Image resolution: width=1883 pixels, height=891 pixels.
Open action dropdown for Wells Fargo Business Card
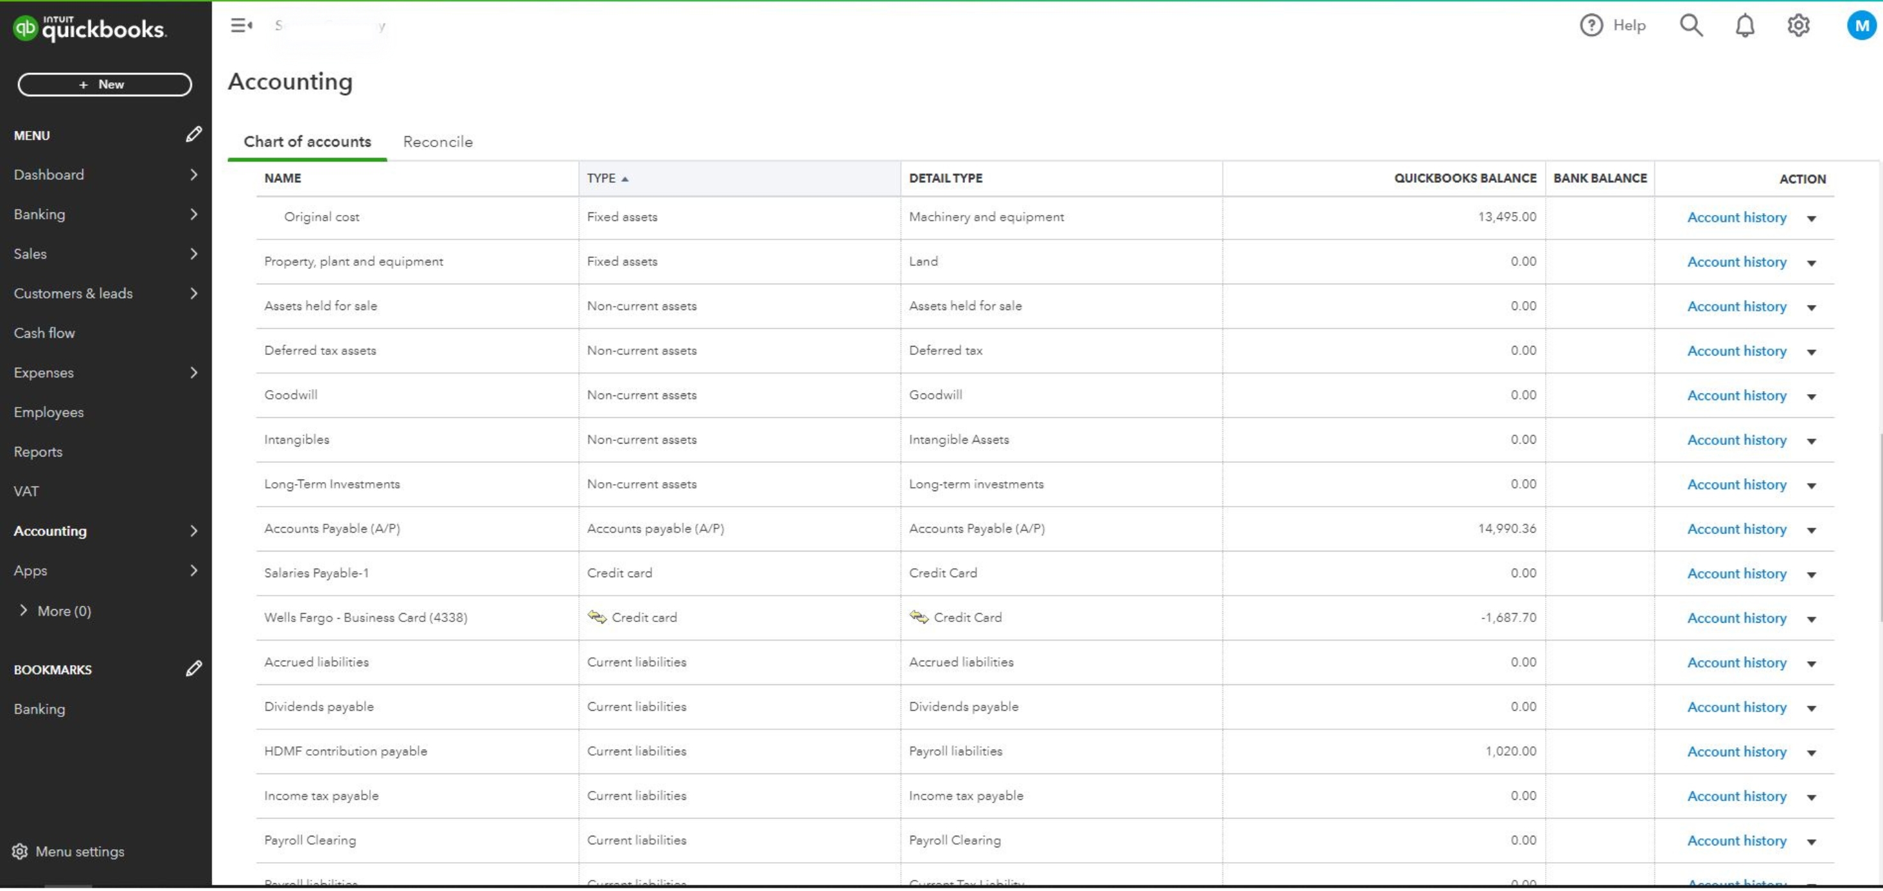[1811, 619]
